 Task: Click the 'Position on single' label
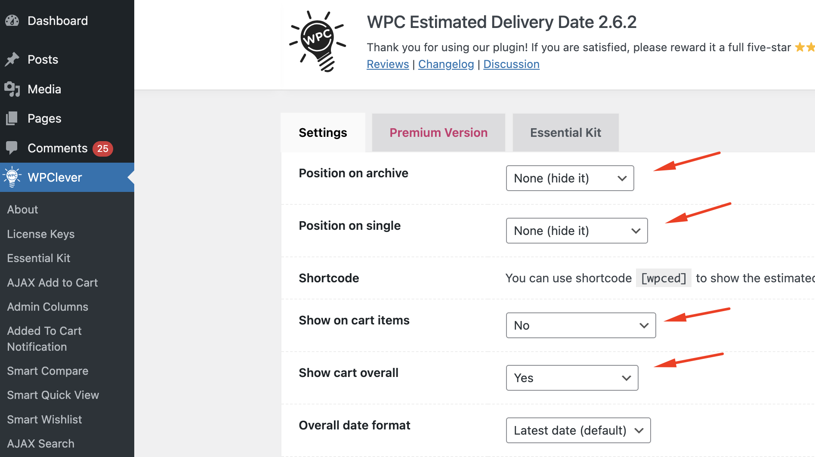(349, 225)
